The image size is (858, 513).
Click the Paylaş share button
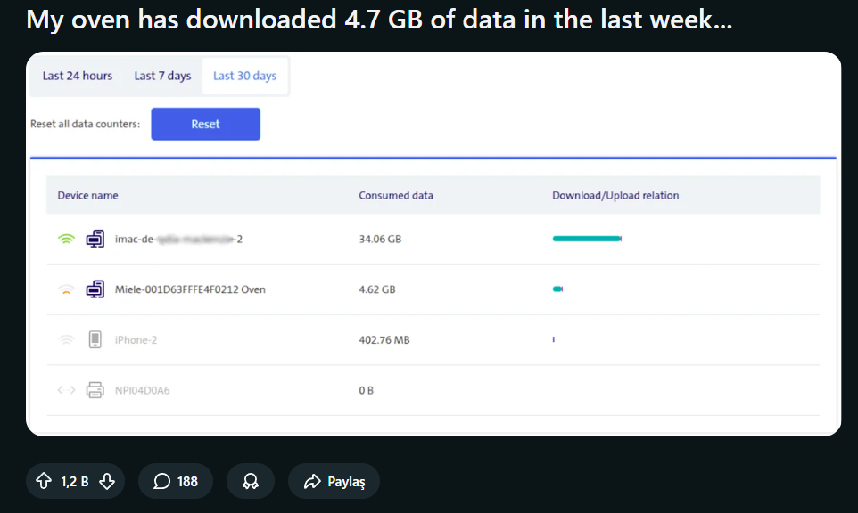[334, 481]
